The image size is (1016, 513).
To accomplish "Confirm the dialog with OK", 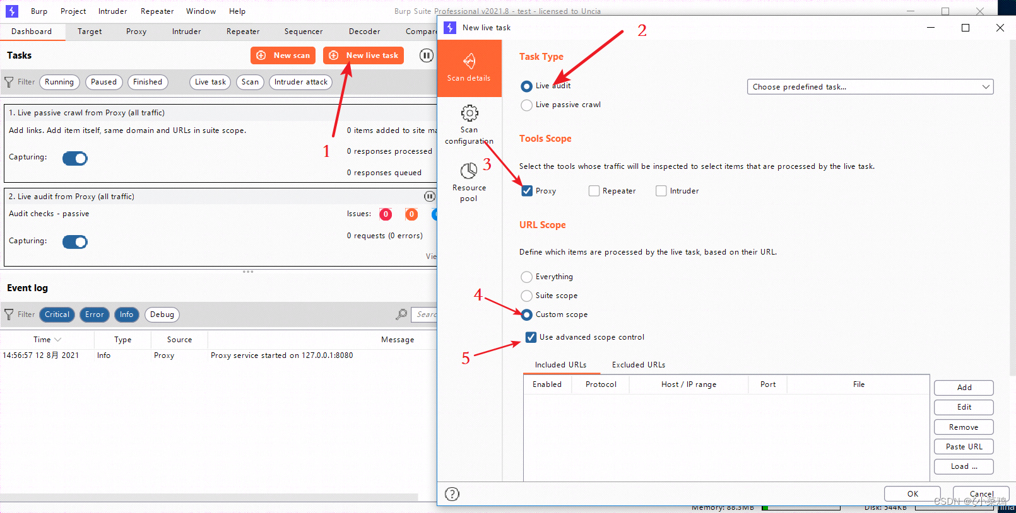I will 913,494.
